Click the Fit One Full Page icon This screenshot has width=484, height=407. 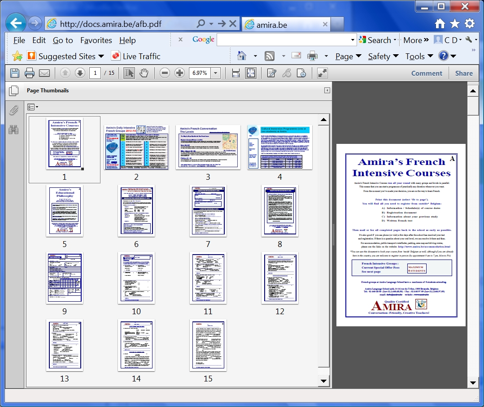pyautogui.click(x=251, y=73)
